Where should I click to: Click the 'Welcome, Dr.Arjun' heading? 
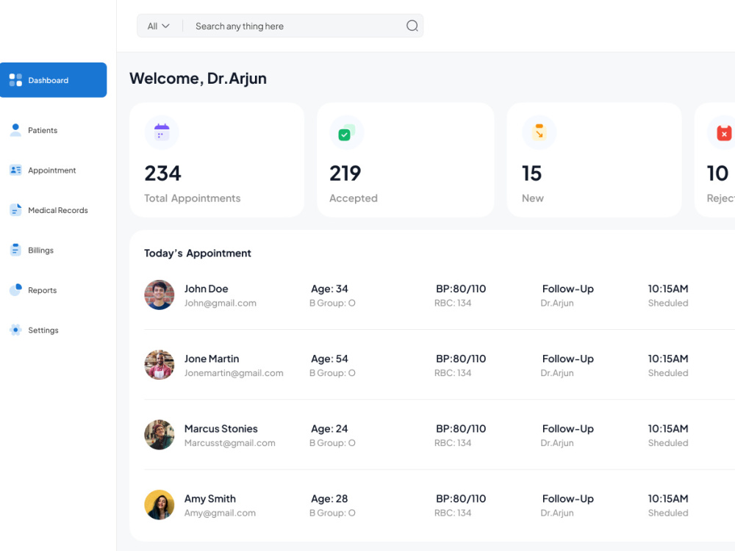198,79
